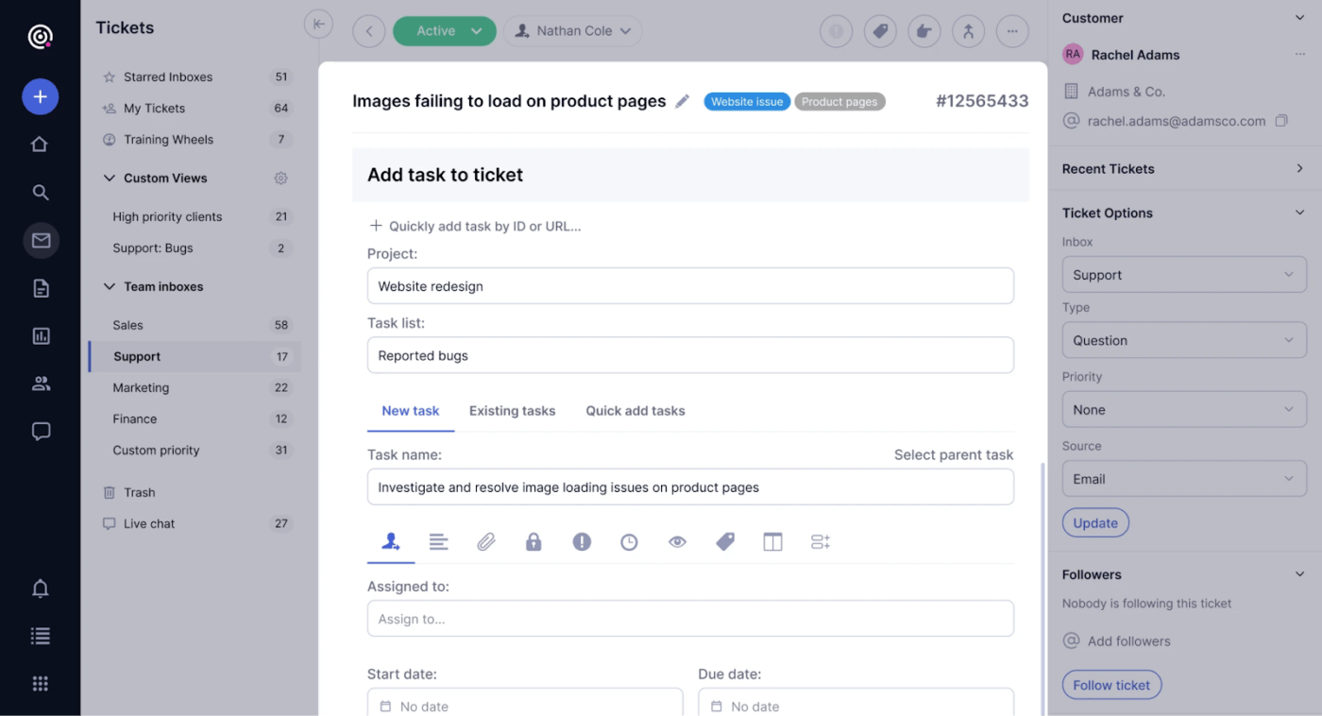
Task: Toggle the eye followers icon tab
Action: (677, 542)
